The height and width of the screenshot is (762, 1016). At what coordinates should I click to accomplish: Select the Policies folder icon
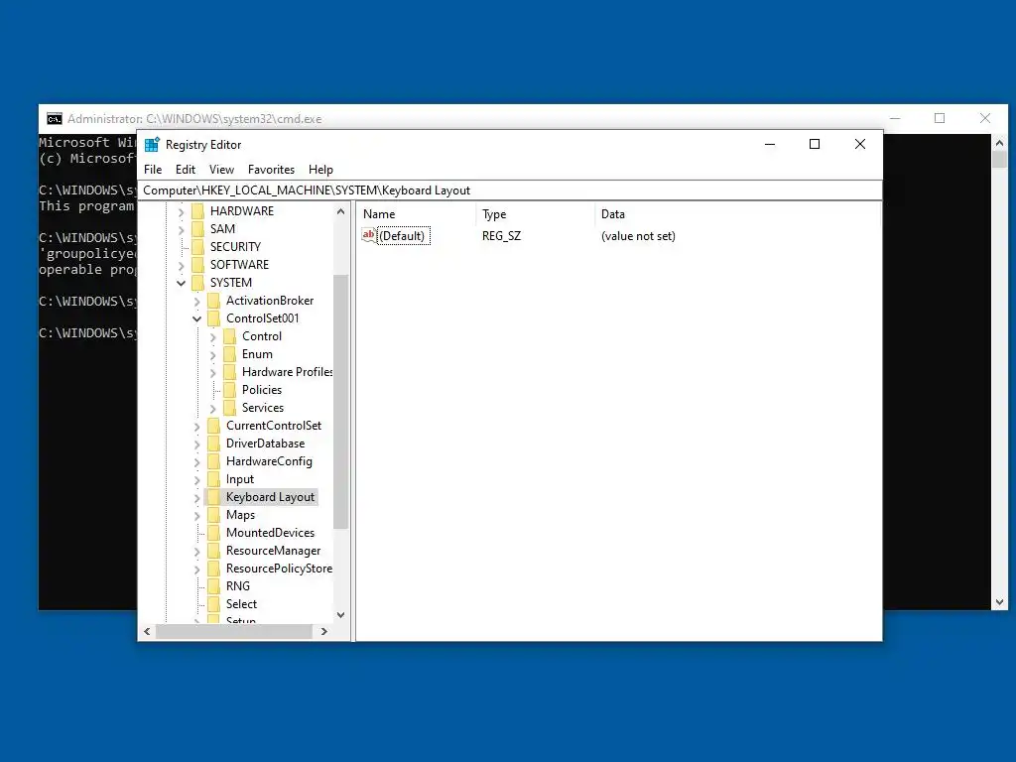229,389
